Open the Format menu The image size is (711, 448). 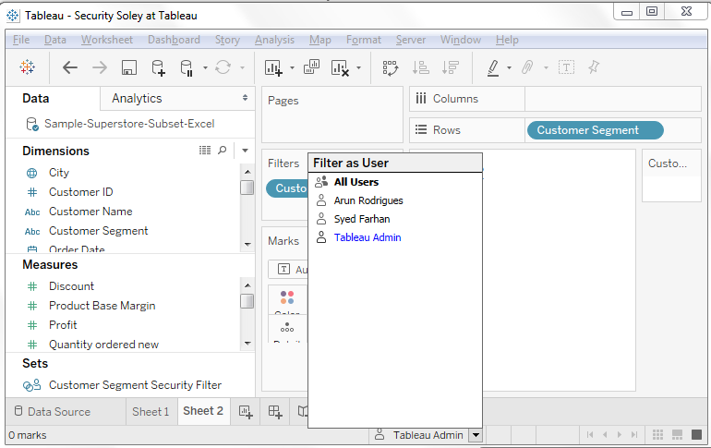point(364,40)
